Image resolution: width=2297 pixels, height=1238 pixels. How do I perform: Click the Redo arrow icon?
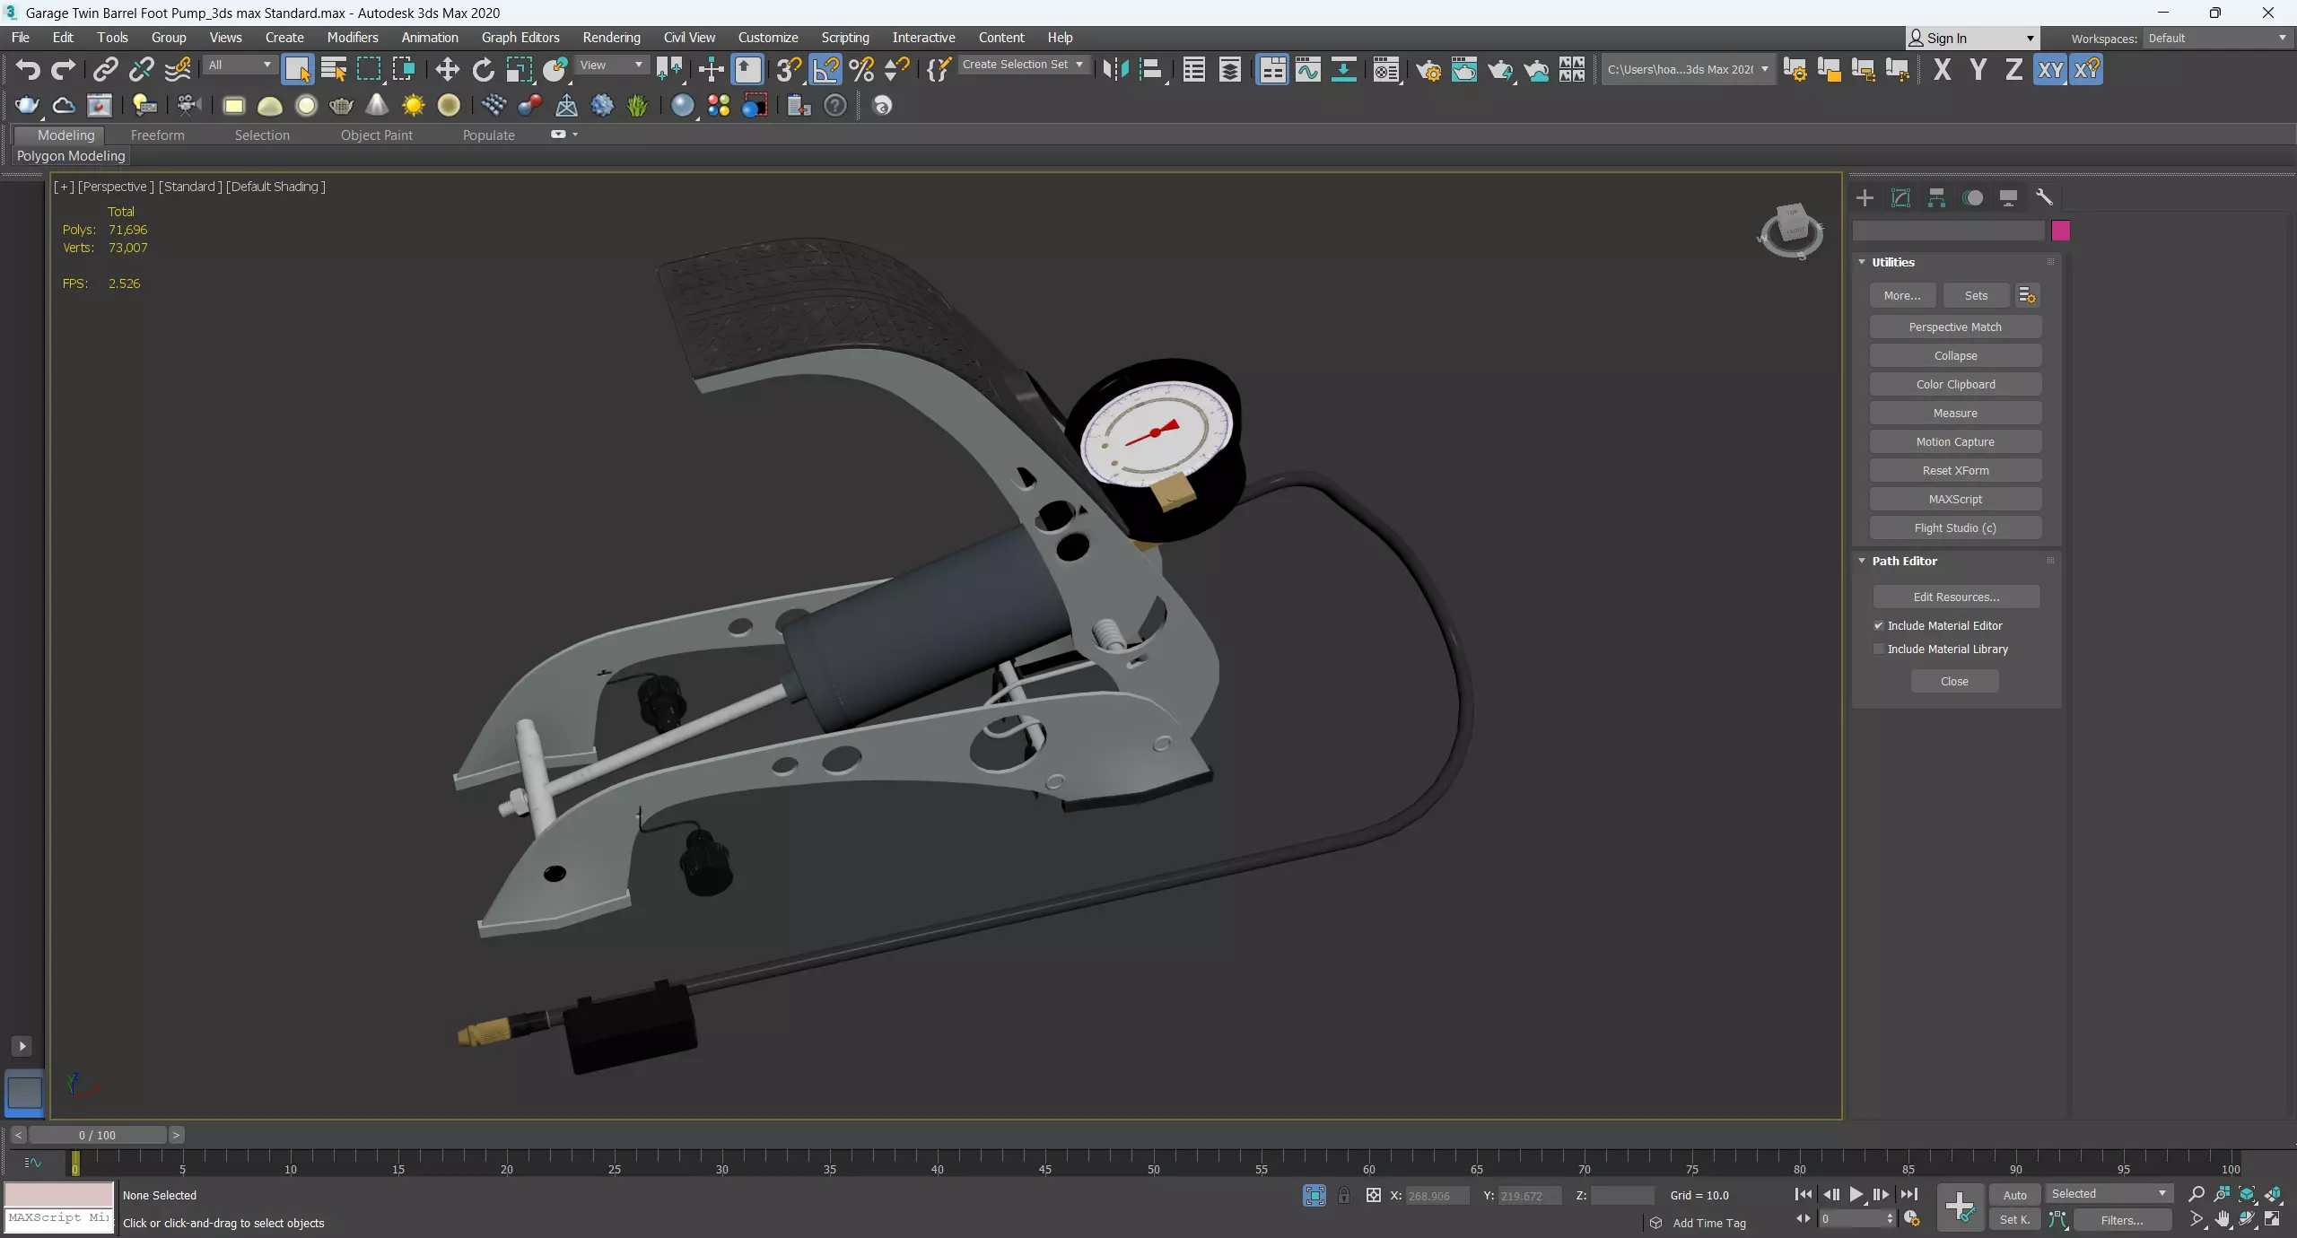pos(63,69)
